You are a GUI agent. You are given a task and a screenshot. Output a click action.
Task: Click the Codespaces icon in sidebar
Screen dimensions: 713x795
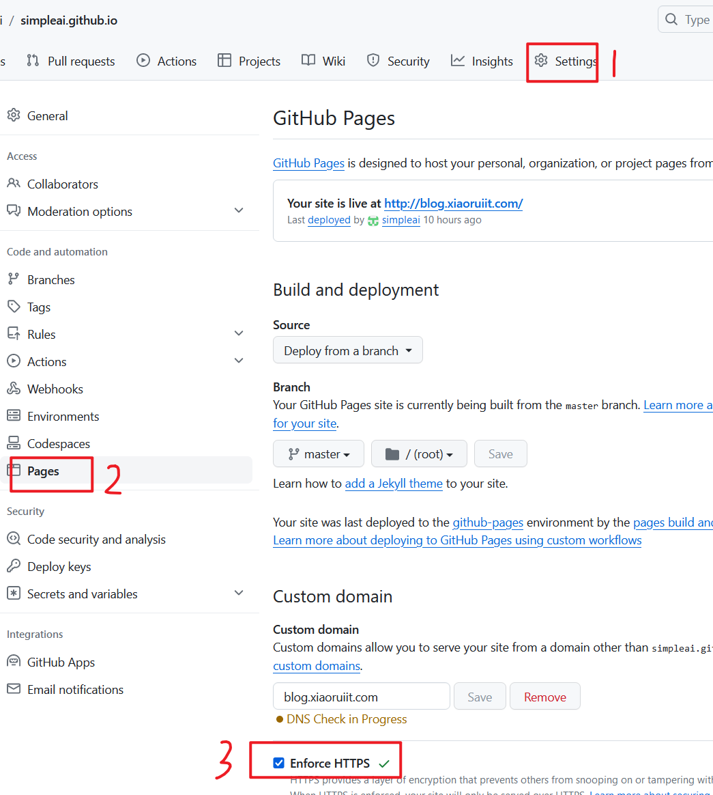14,443
